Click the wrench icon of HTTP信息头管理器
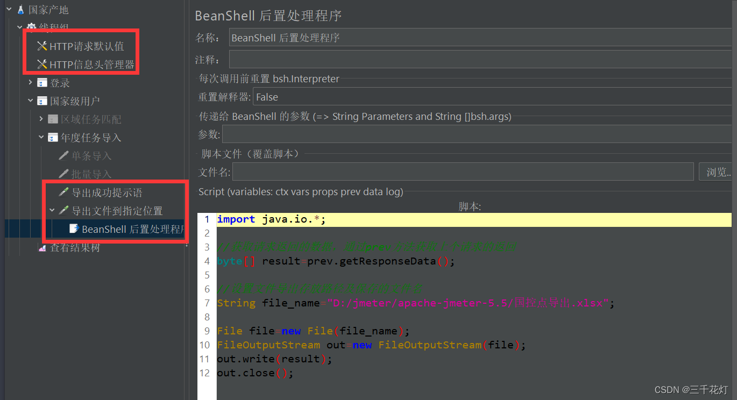 coord(42,65)
